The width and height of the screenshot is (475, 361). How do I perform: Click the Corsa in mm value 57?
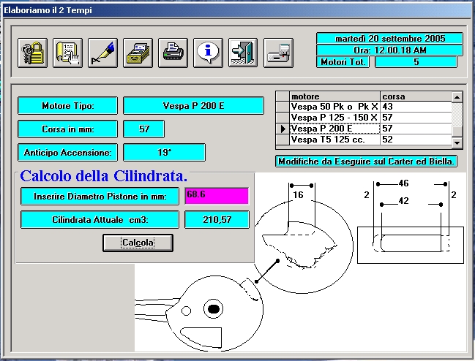pos(144,129)
